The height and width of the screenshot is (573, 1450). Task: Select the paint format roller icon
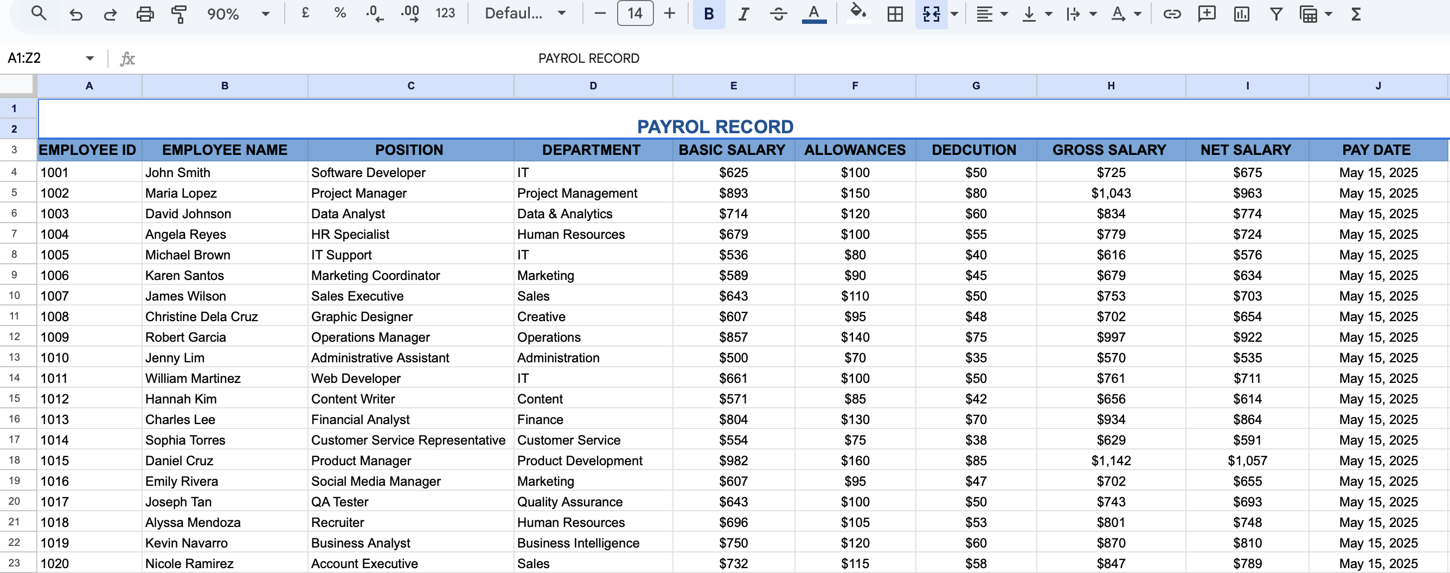[x=179, y=14]
